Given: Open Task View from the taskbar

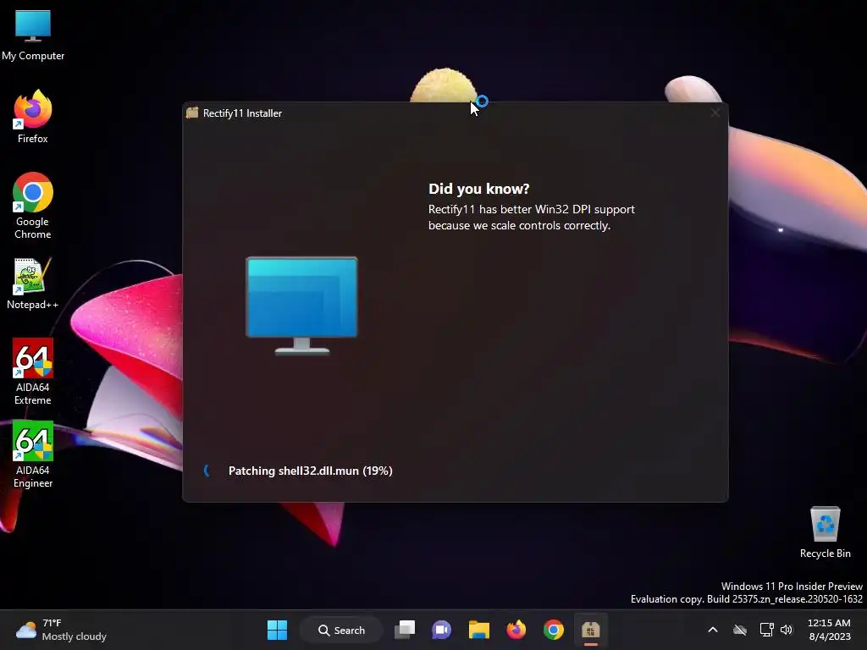Looking at the screenshot, I should point(405,630).
